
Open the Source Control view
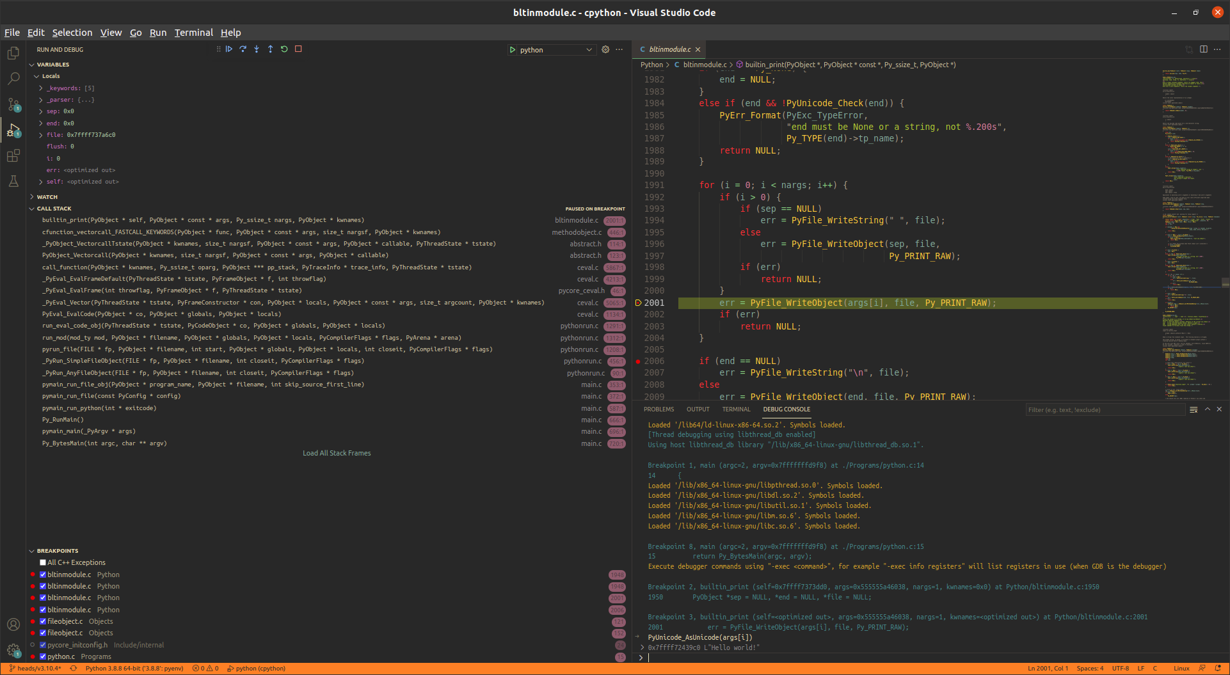click(x=13, y=104)
